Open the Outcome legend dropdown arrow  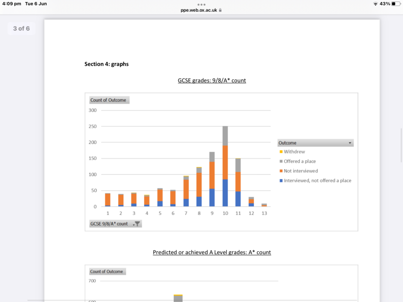click(x=350, y=142)
